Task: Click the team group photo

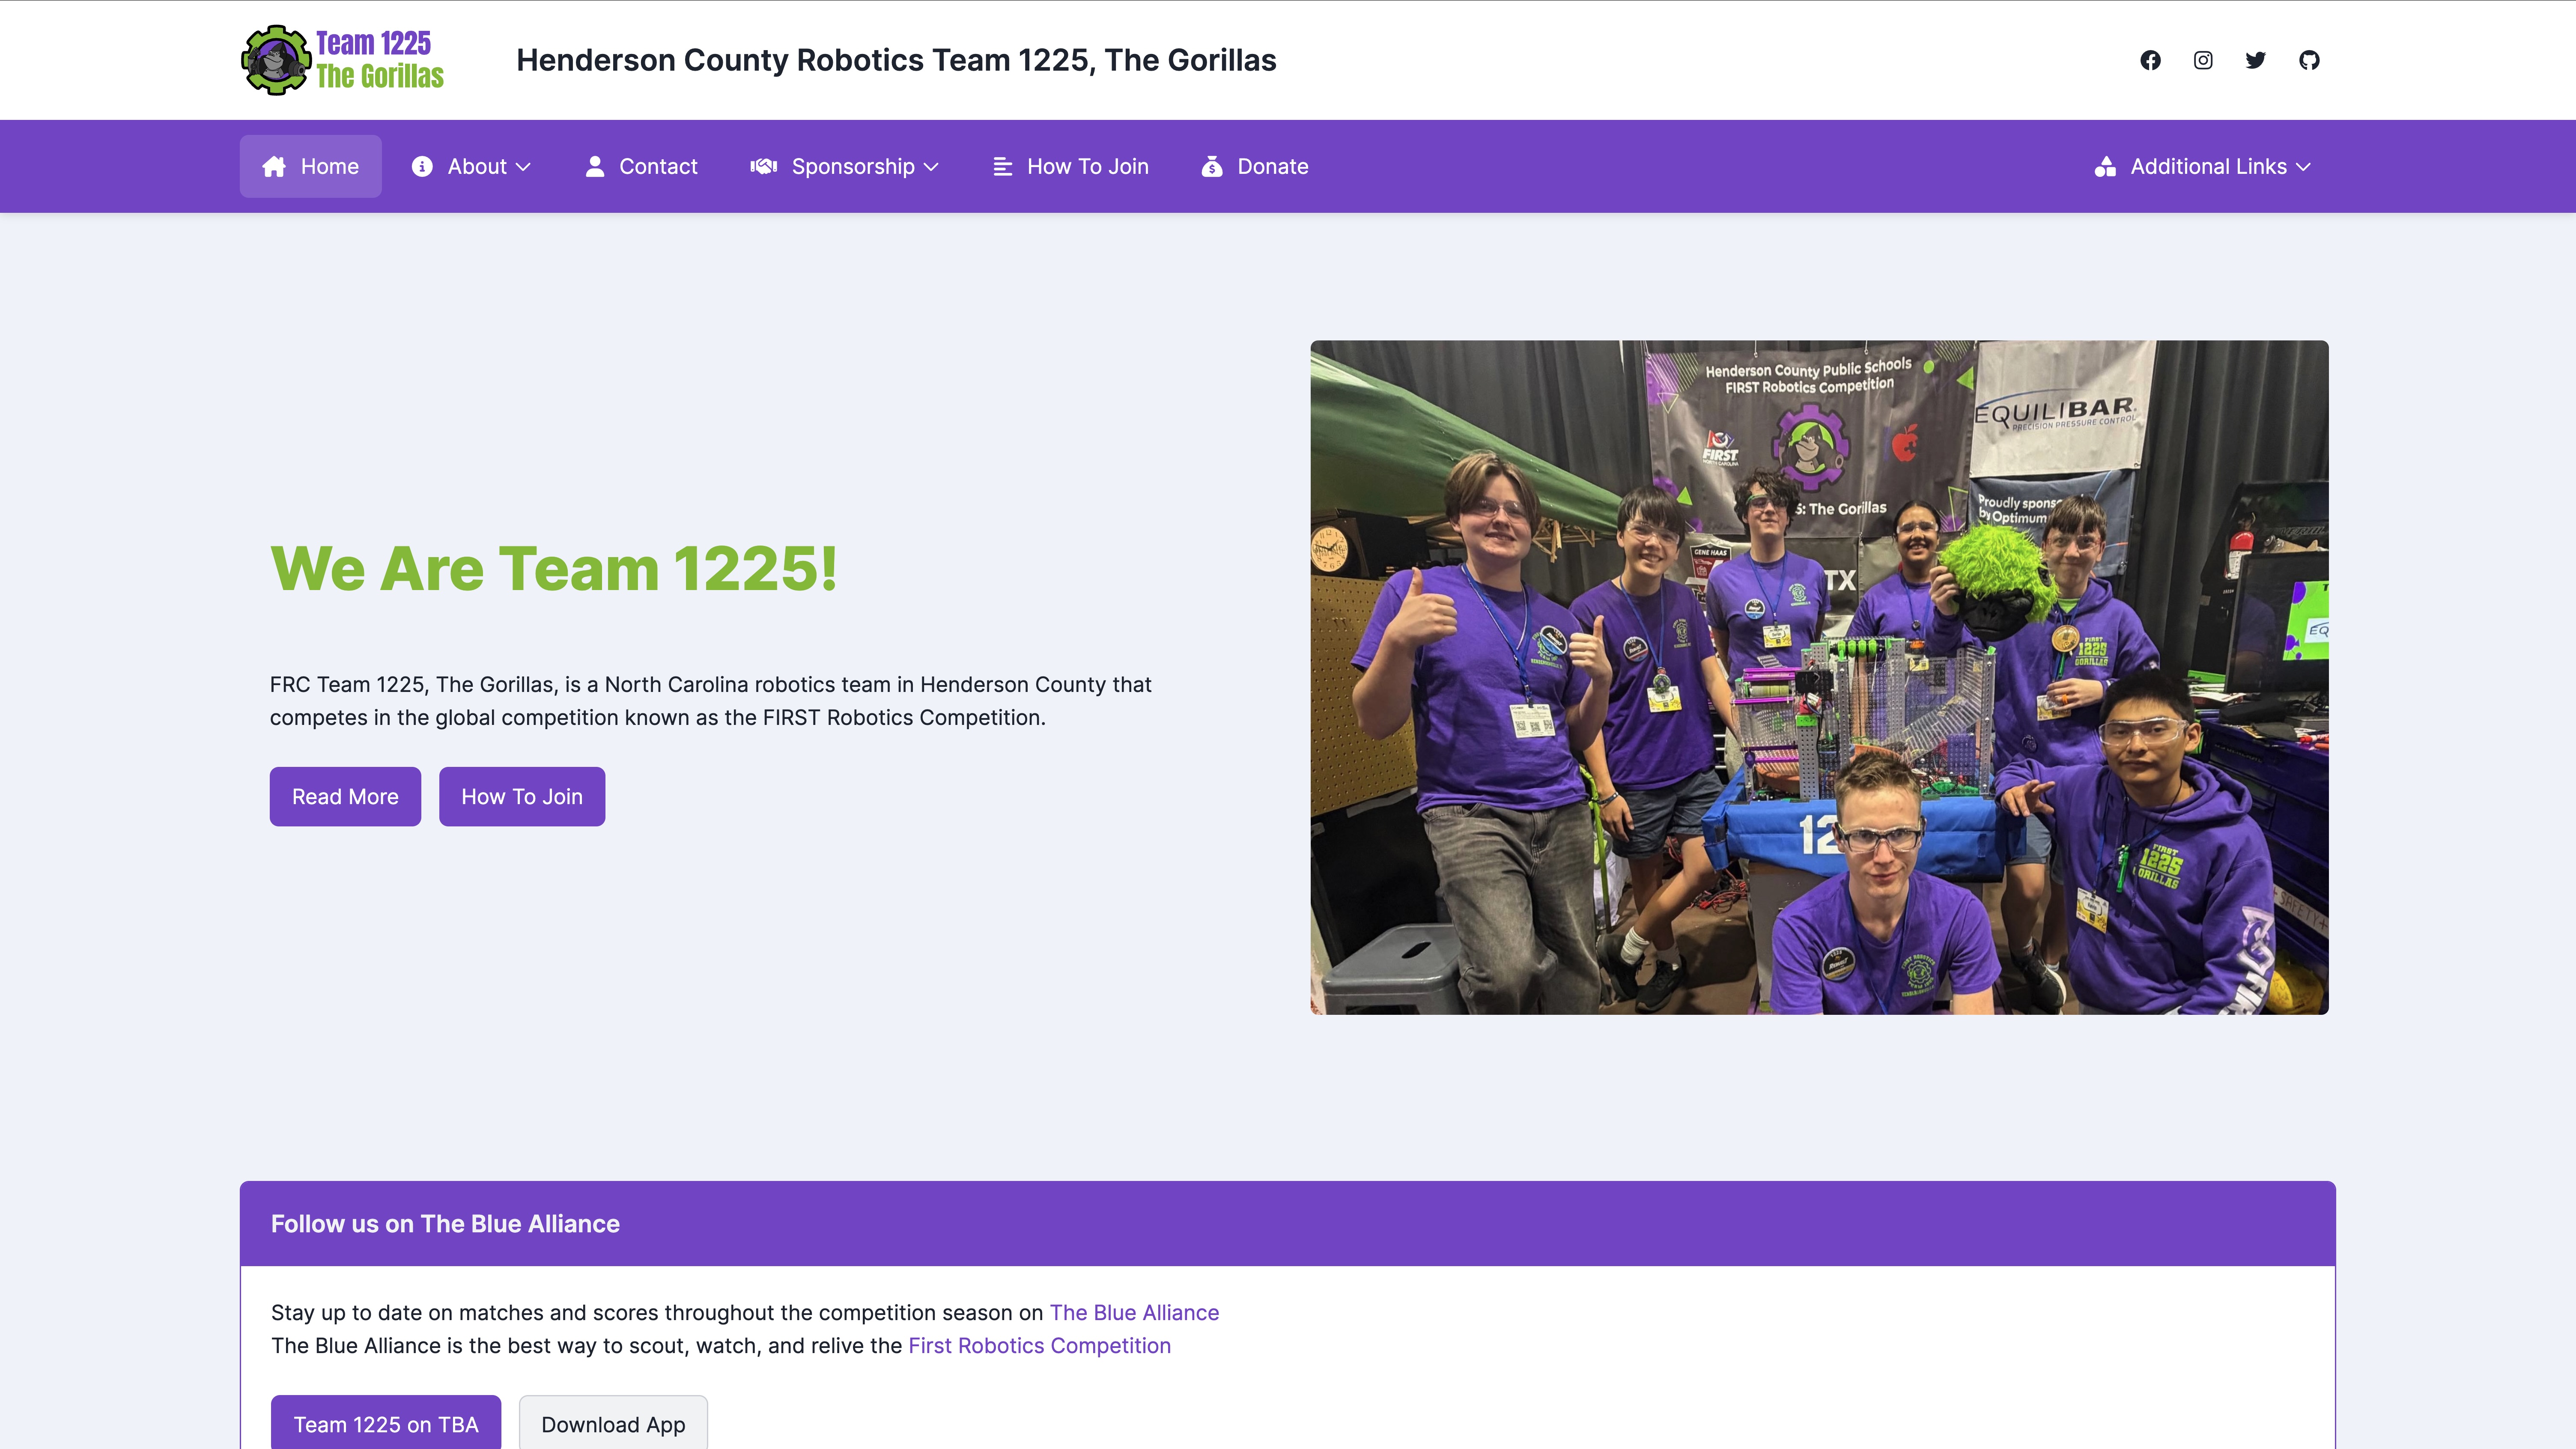Action: [x=1819, y=677]
